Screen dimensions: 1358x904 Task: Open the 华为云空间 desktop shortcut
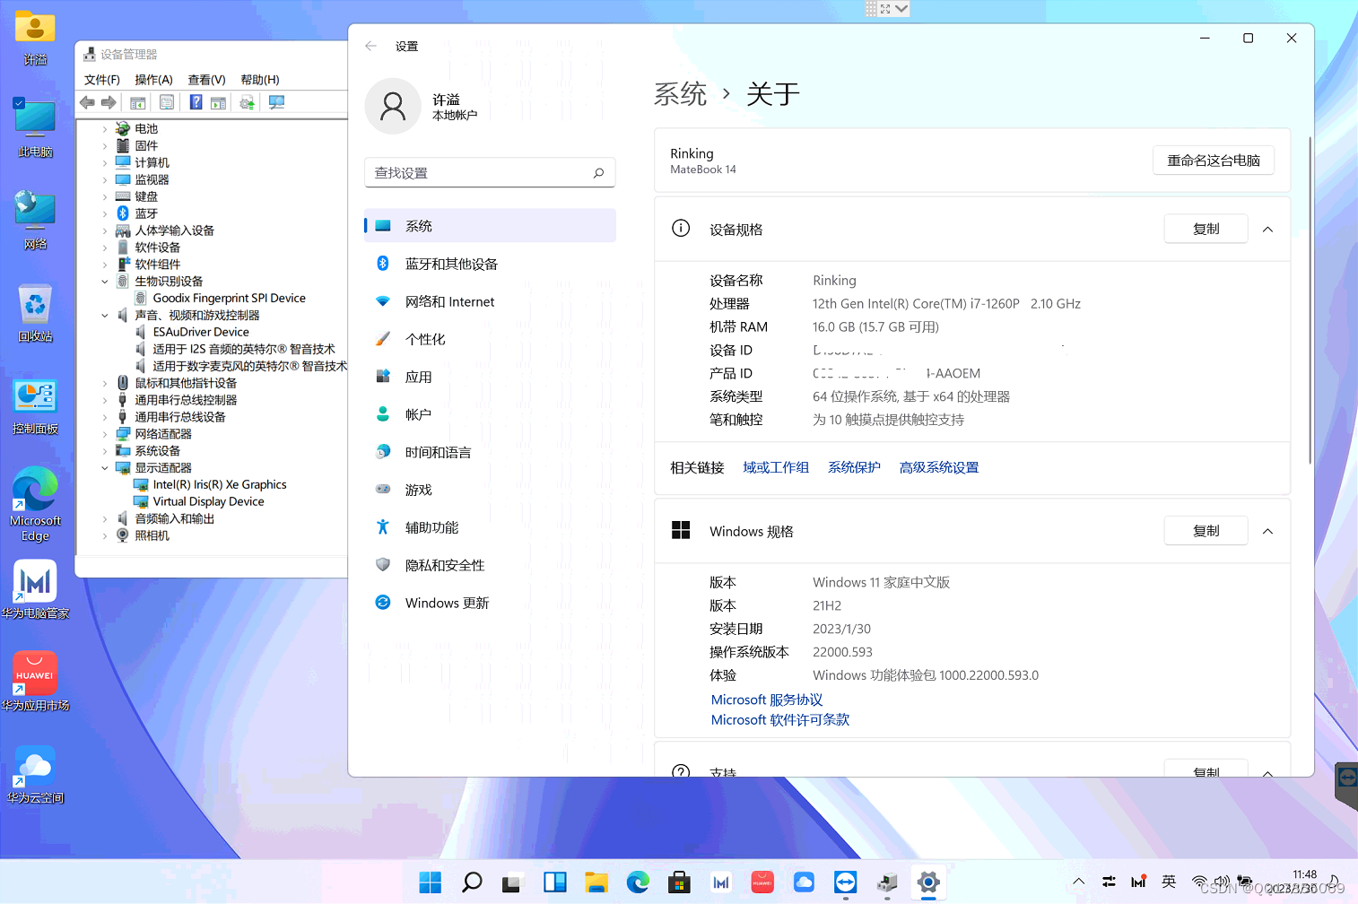pyautogui.click(x=35, y=774)
